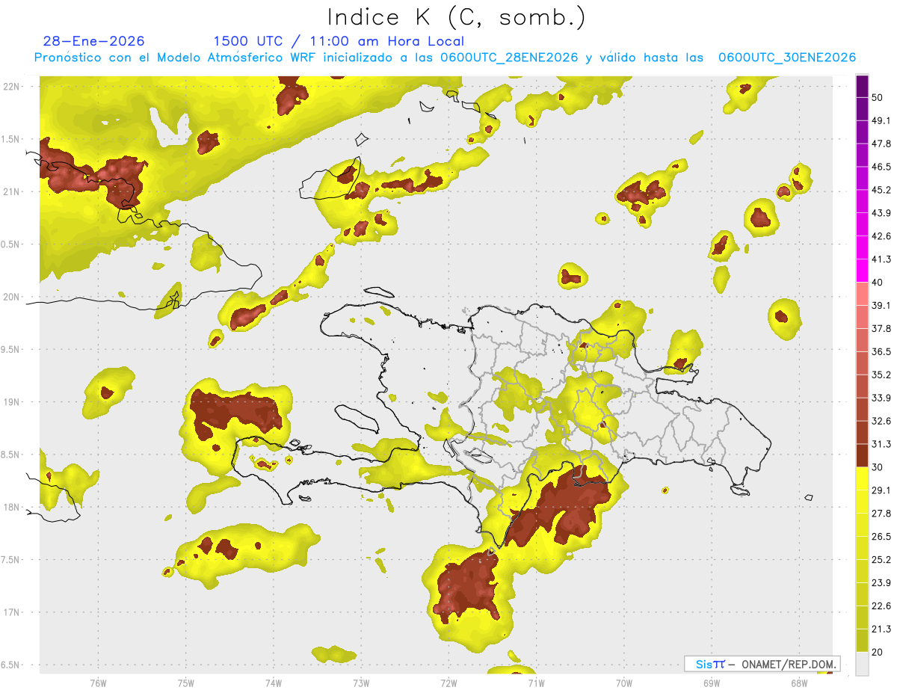Click the colorbar value 26.5
This screenshot has height=693, width=897.
(881, 537)
